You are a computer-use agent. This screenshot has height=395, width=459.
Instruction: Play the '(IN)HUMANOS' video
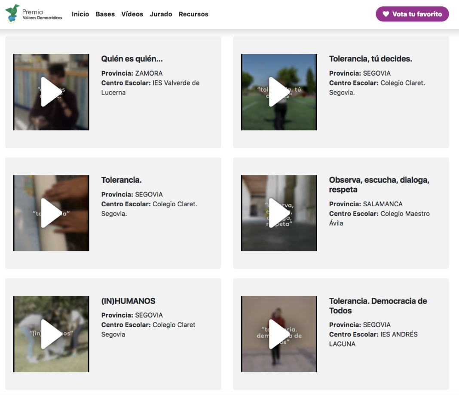coord(51,334)
